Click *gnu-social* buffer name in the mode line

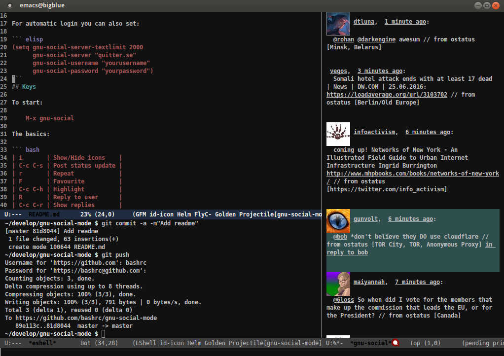click(x=371, y=343)
